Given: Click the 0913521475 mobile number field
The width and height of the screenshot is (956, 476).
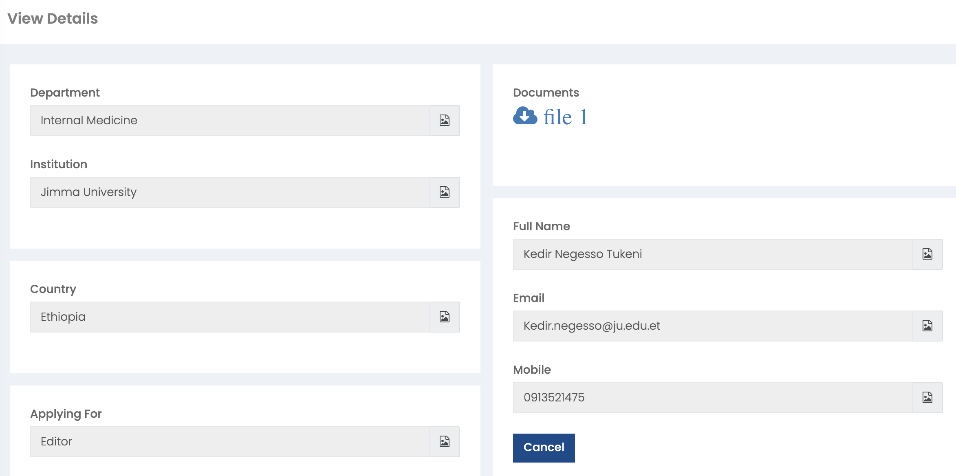Looking at the screenshot, I should coord(712,398).
